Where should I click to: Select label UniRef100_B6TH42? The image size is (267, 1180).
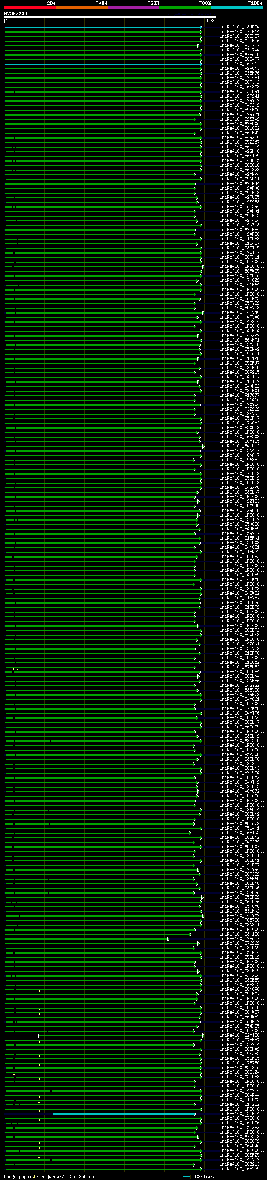[x=239, y=133]
